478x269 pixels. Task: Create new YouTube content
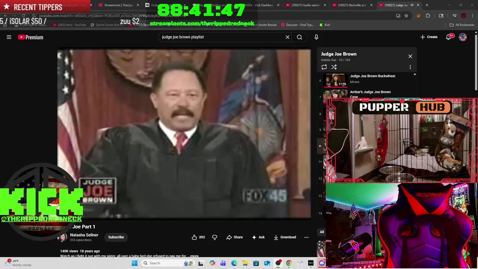429,37
